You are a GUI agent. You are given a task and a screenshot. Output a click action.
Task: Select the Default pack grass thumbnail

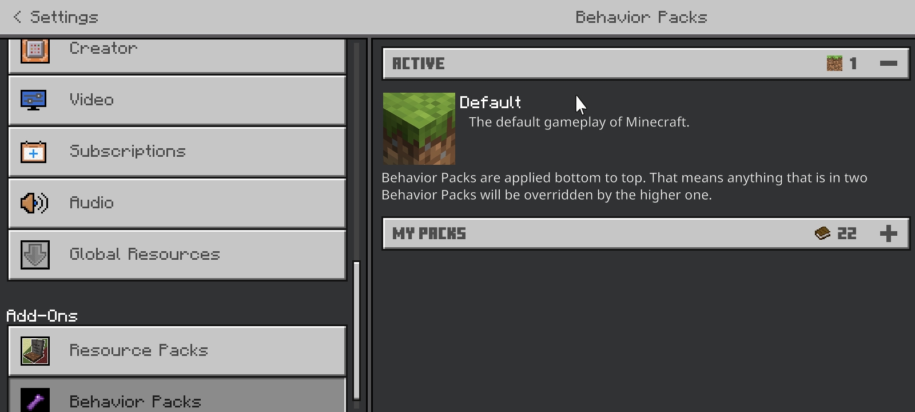[419, 129]
